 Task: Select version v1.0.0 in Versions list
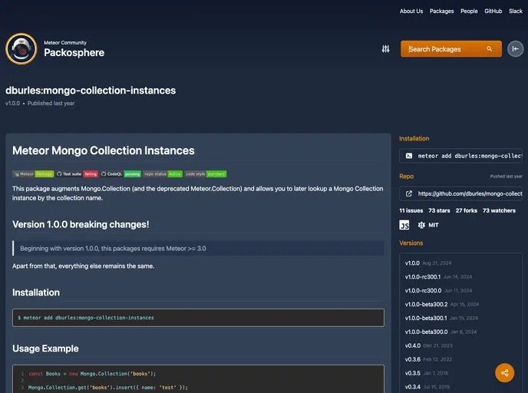412,263
